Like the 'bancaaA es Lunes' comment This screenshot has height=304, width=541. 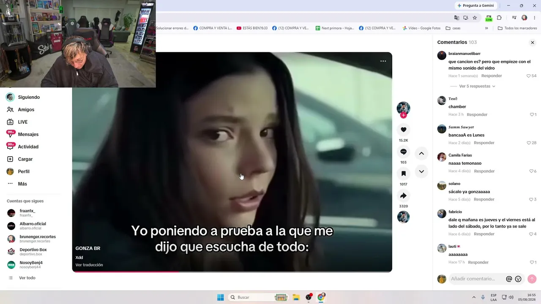click(x=528, y=143)
